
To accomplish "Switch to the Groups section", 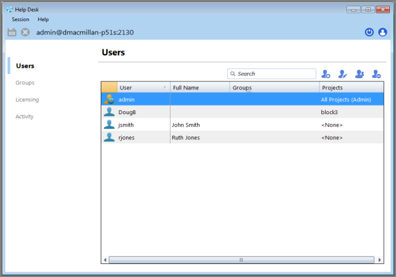I will point(25,83).
